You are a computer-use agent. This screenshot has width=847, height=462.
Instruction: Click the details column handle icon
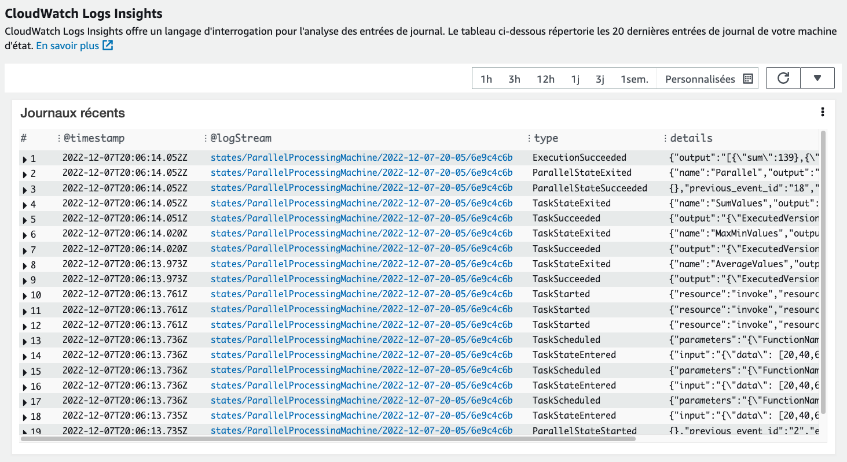point(665,138)
